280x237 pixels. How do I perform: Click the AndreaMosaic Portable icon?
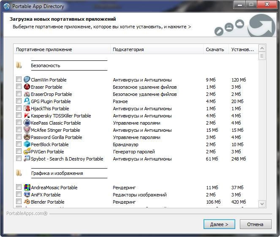coord(27,187)
